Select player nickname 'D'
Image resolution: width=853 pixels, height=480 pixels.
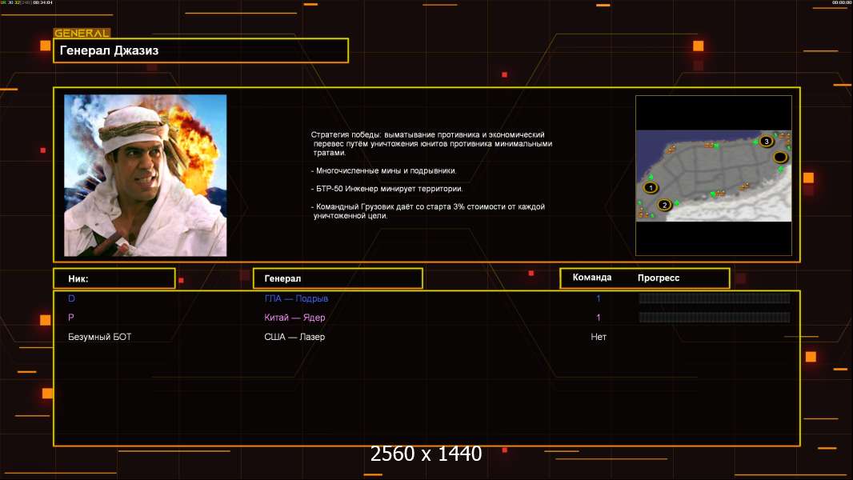(71, 298)
